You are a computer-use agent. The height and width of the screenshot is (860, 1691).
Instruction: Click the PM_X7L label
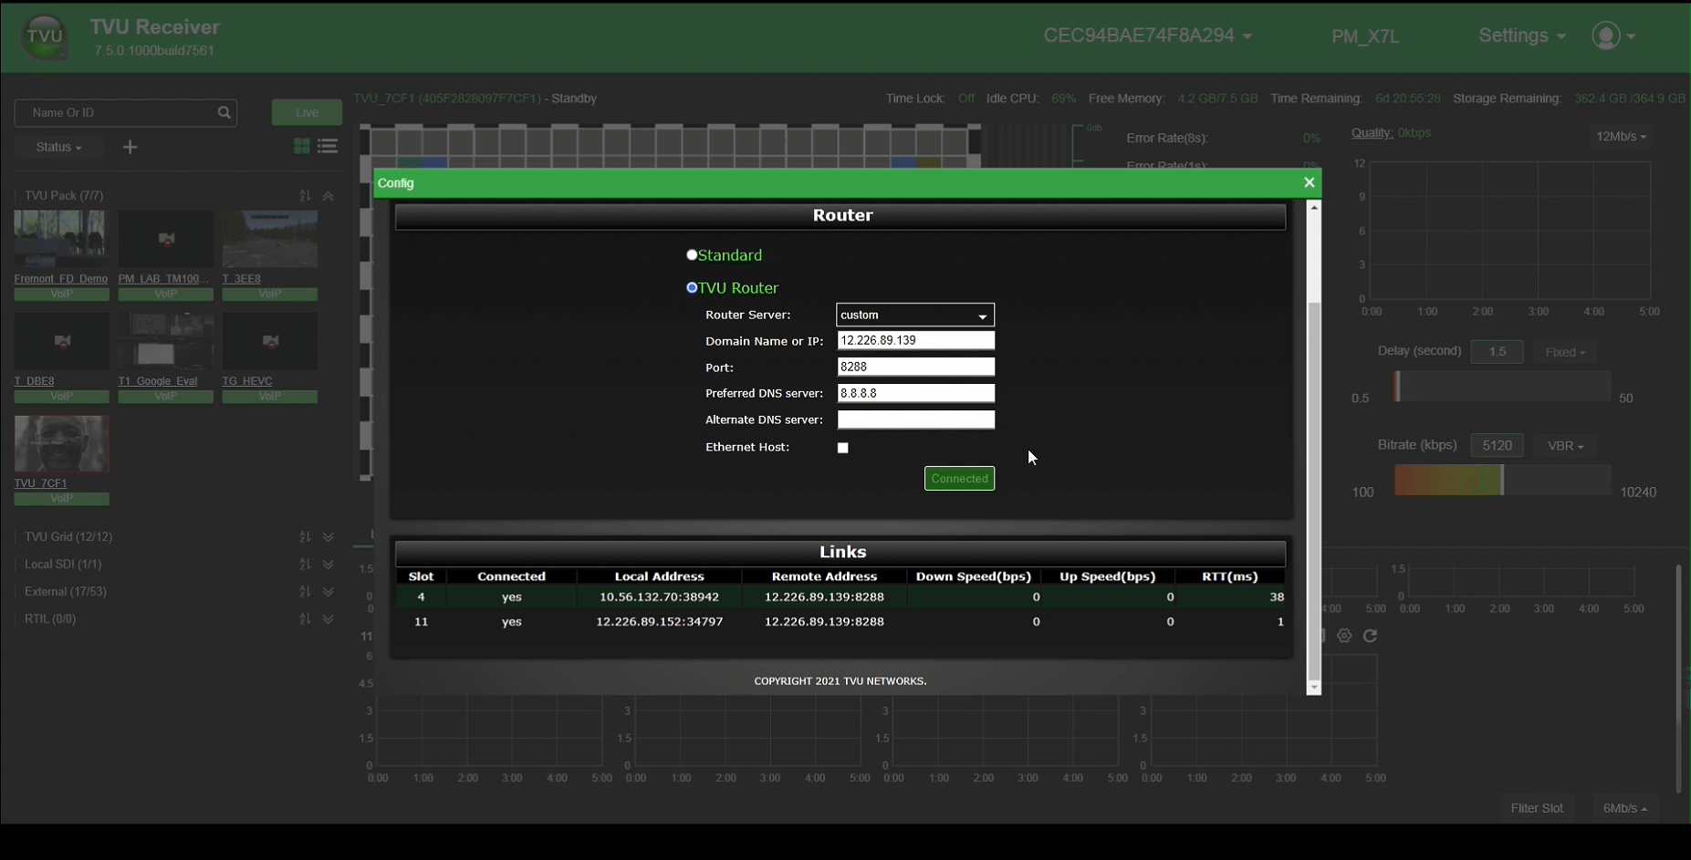click(1365, 36)
